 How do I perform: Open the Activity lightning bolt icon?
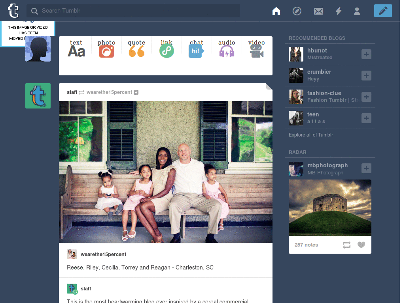click(339, 11)
